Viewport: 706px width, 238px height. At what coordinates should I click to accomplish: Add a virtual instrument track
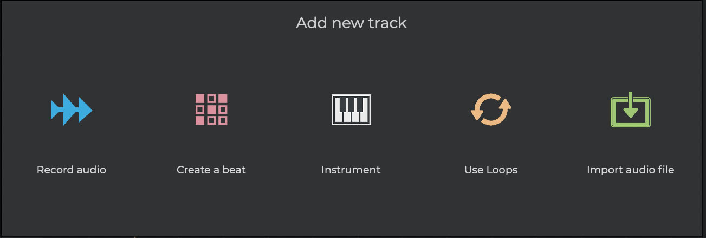351,110
